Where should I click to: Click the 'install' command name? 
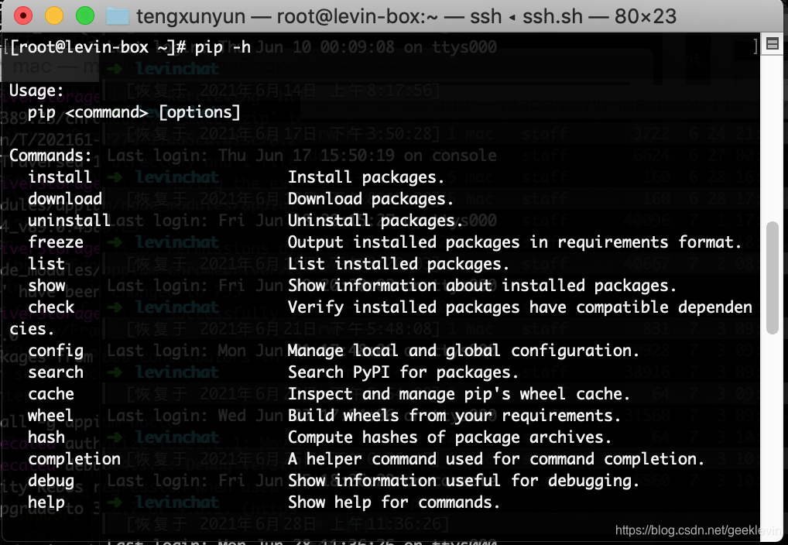point(60,177)
